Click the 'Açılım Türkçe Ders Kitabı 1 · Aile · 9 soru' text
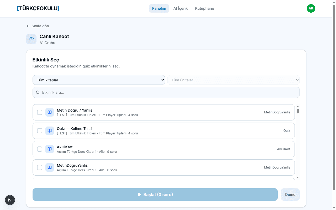The image size is (336, 210). pos(87,152)
